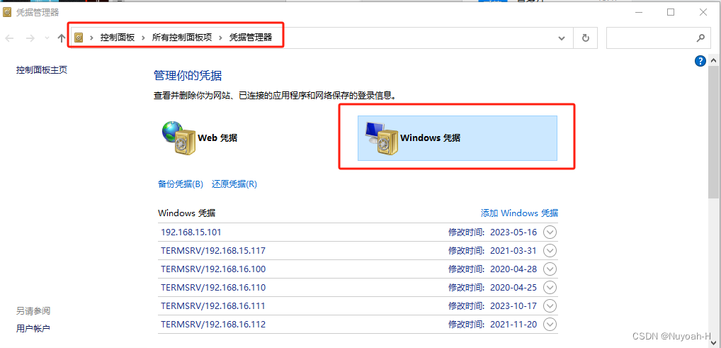Image resolution: width=721 pixels, height=348 pixels.
Task: Go up one level with up arrow
Action: 61,38
